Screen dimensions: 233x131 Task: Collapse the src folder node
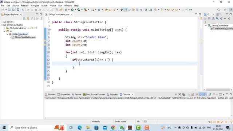pos(5,31)
